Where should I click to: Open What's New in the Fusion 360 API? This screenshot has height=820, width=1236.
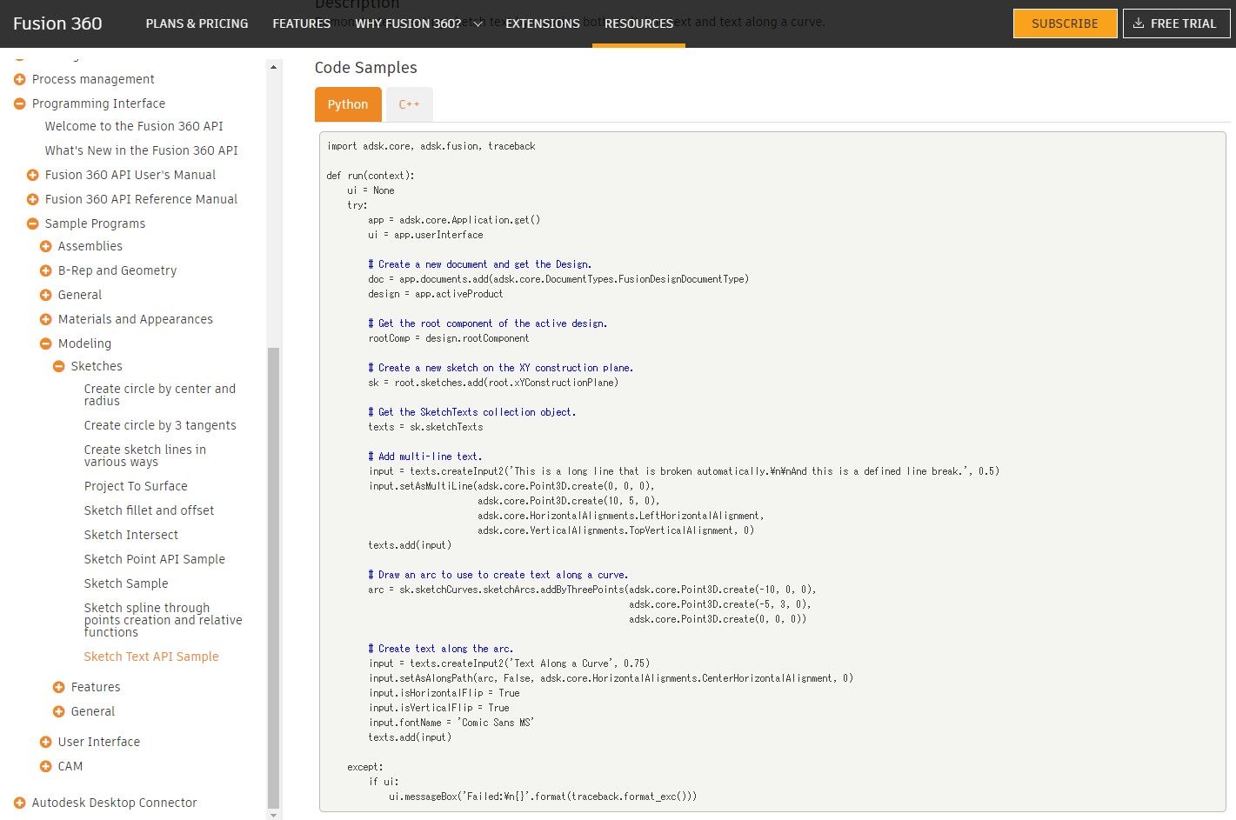tap(142, 150)
